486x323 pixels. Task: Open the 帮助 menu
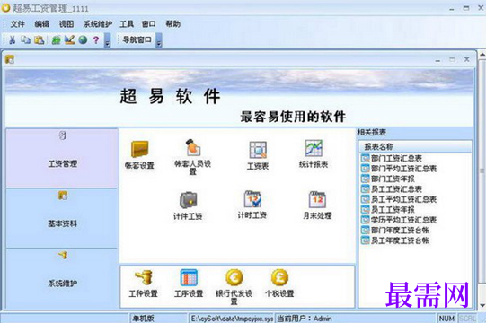click(172, 24)
